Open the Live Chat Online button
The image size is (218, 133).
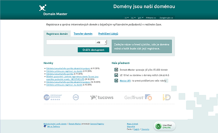165,126
